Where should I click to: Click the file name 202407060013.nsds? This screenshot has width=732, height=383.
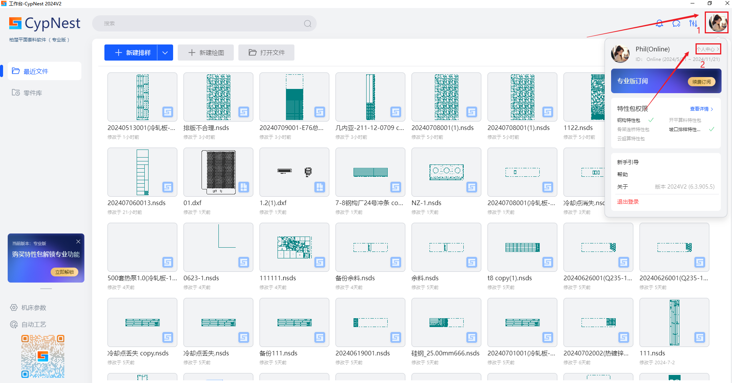[137, 203]
